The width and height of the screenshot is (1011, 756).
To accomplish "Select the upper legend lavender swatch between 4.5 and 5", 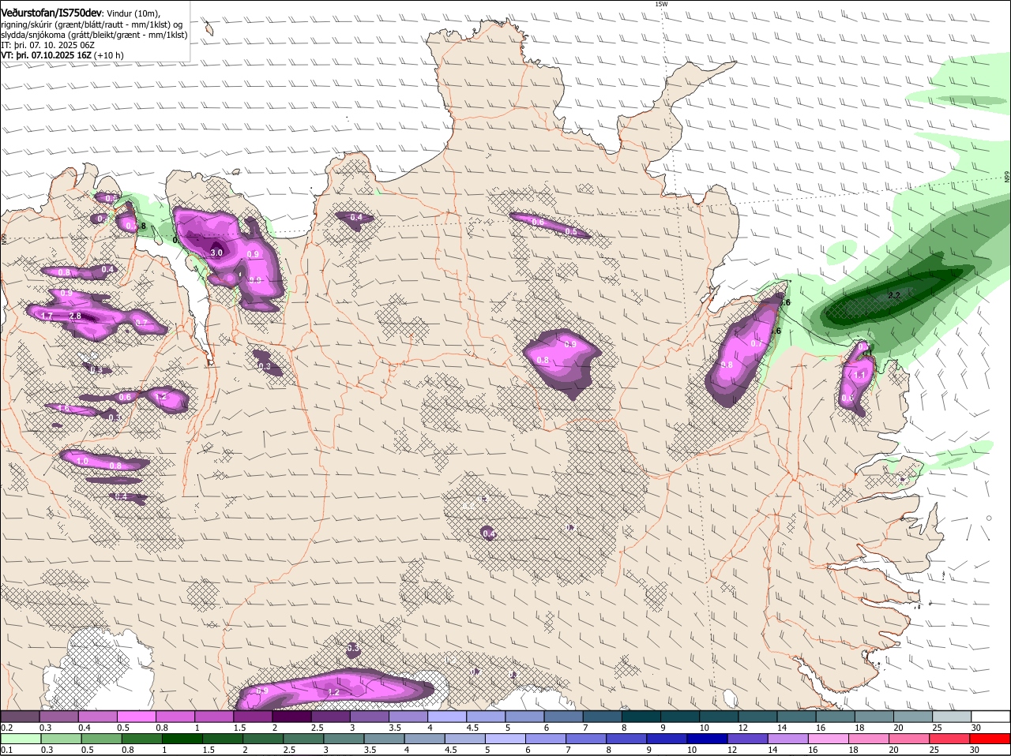I will point(487,716).
